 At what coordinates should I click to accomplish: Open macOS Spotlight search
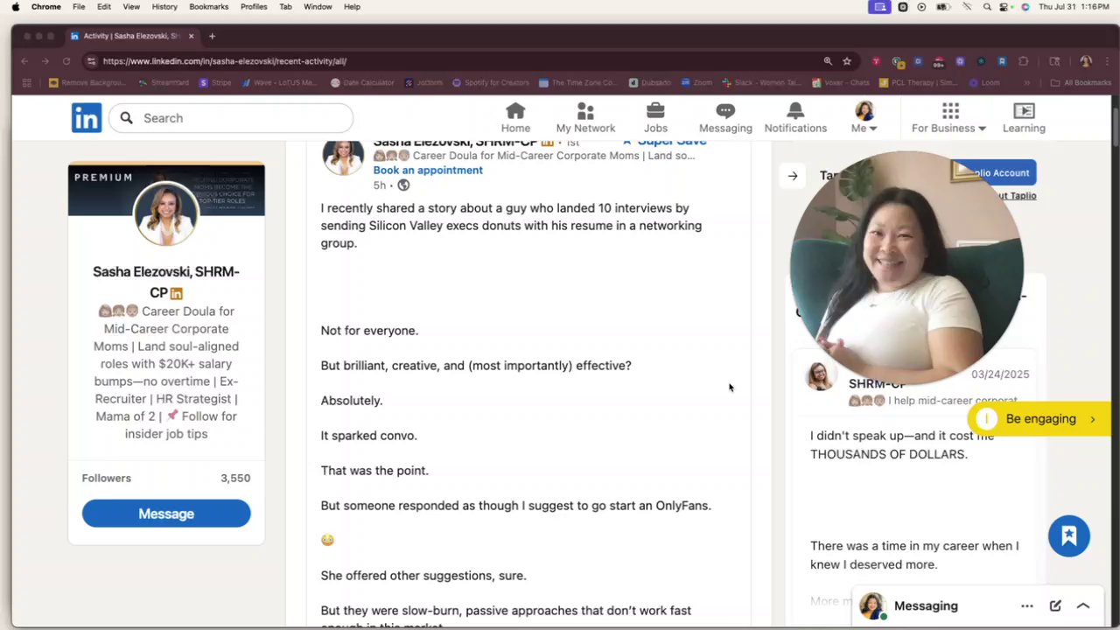pyautogui.click(x=987, y=7)
